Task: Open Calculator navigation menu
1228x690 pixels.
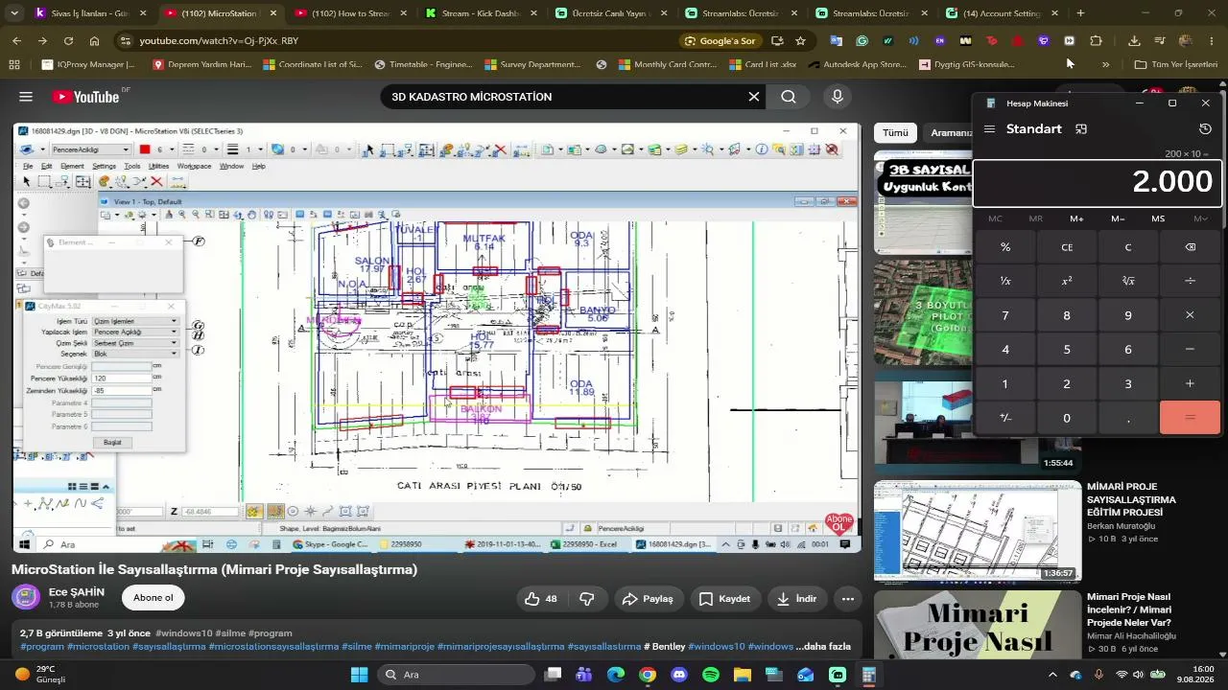Action: click(x=989, y=129)
